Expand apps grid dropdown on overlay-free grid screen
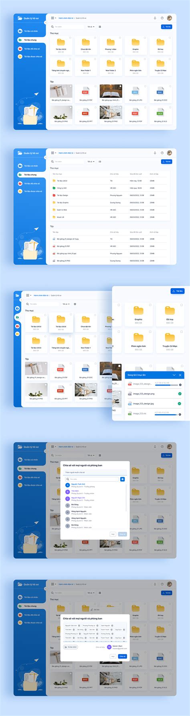Screen dimensions: 190x716 point(53,18)
